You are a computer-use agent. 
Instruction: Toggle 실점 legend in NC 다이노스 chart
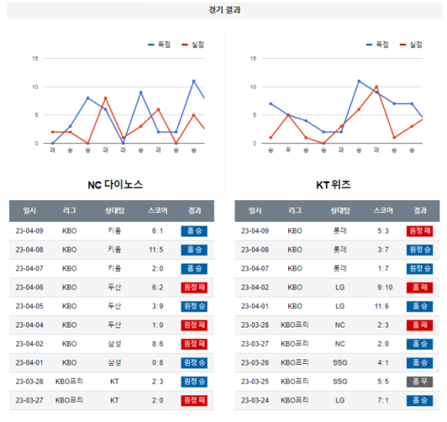point(193,45)
